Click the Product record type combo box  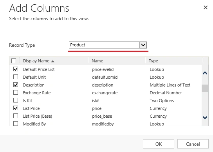click(108, 45)
